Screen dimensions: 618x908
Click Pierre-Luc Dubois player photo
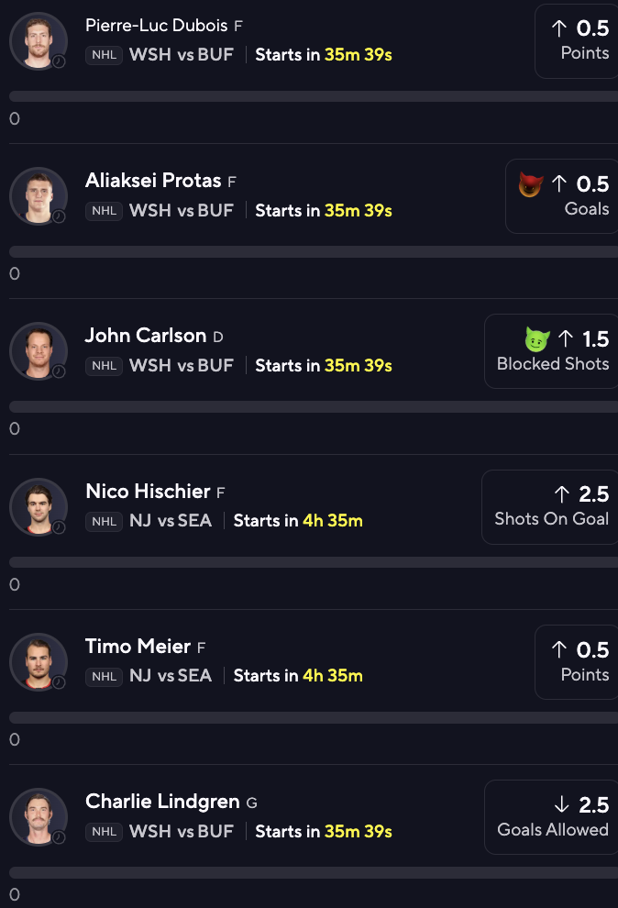39,40
